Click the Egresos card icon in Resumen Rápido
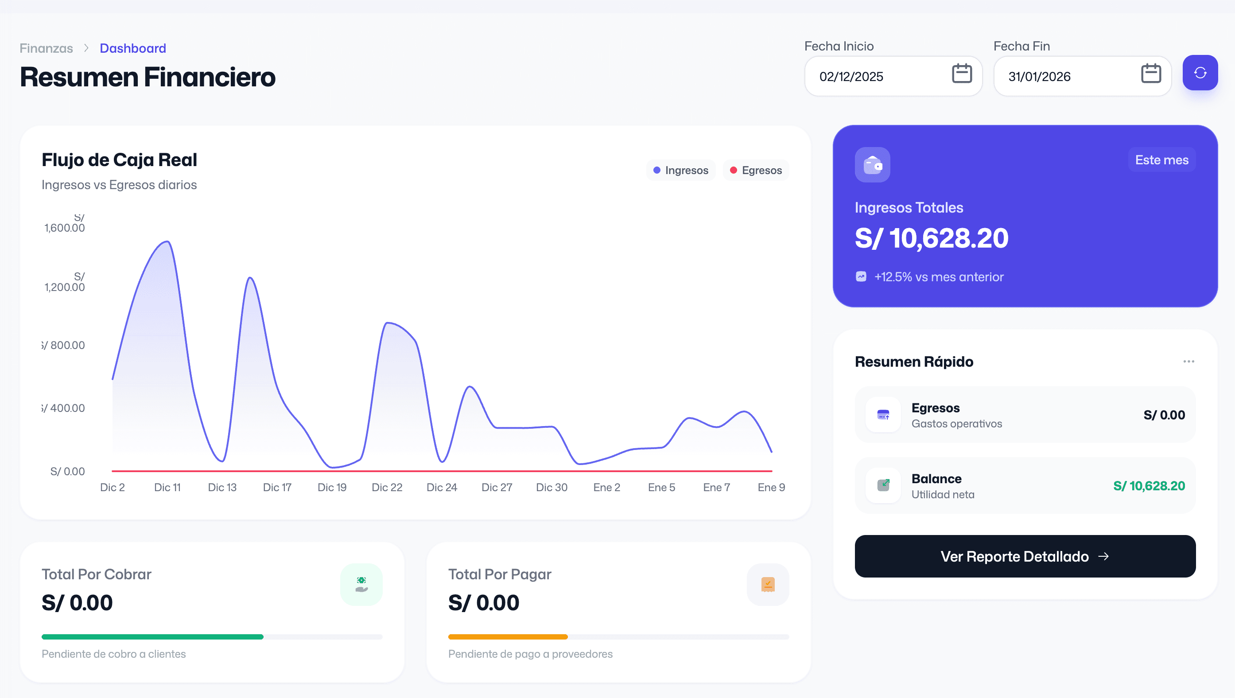Screen dimensions: 1235x698 (x=883, y=415)
